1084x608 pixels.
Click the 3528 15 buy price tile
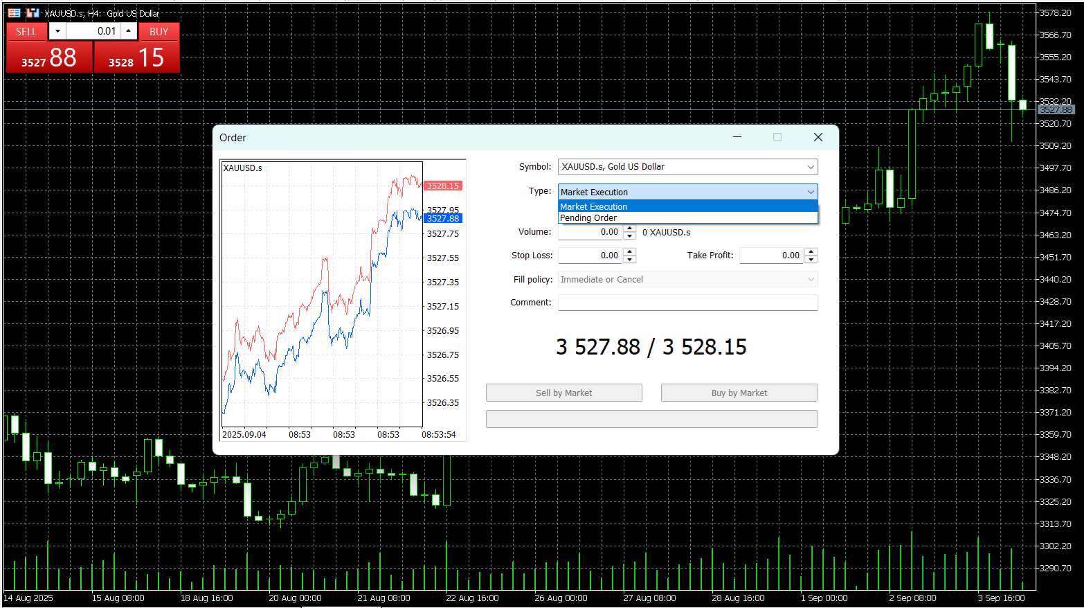click(x=136, y=57)
